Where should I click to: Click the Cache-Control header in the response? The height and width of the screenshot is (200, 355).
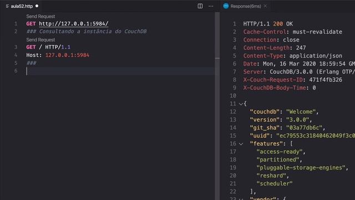point(292,32)
